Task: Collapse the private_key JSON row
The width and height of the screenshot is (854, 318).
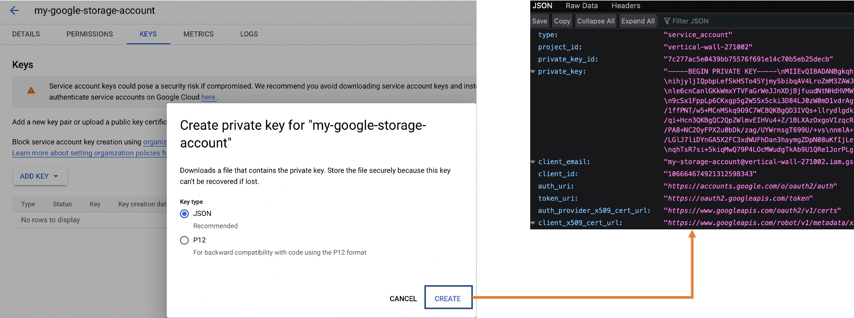Action: (533, 72)
